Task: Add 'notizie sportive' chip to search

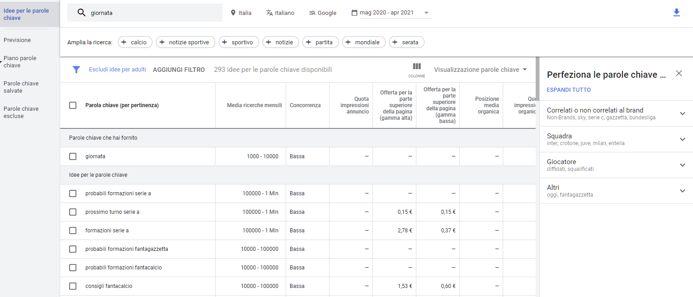Action: point(185,42)
